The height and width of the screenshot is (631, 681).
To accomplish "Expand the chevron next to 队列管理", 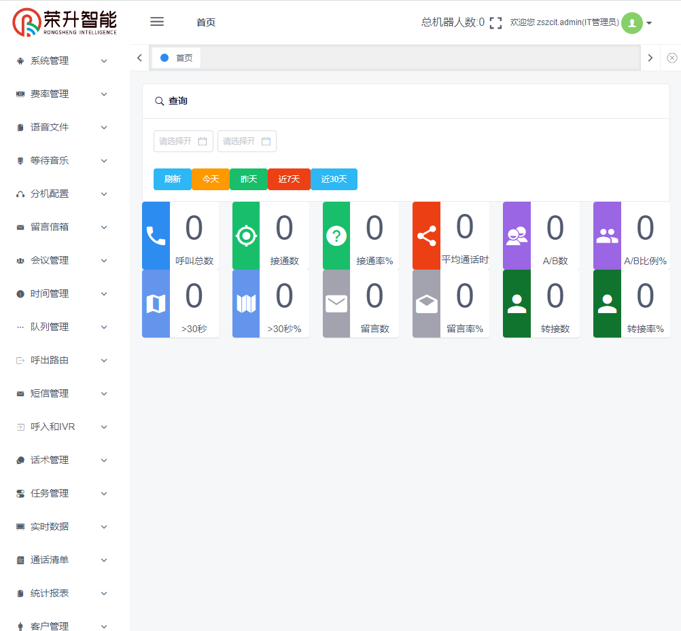I will pyautogui.click(x=104, y=327).
